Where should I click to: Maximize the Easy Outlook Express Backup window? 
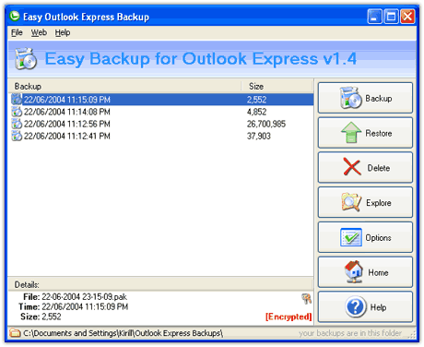coord(391,17)
